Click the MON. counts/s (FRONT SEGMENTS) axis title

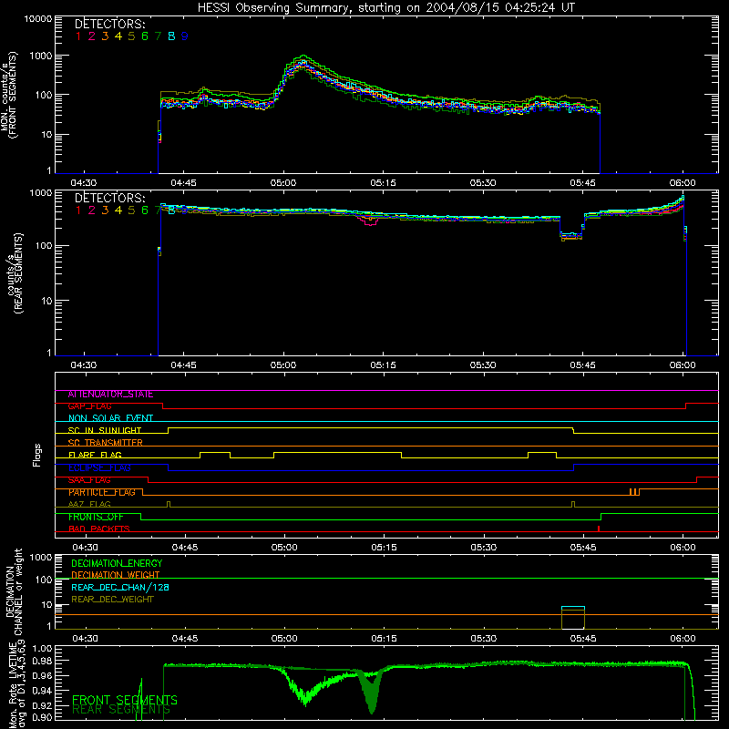click(x=9, y=95)
